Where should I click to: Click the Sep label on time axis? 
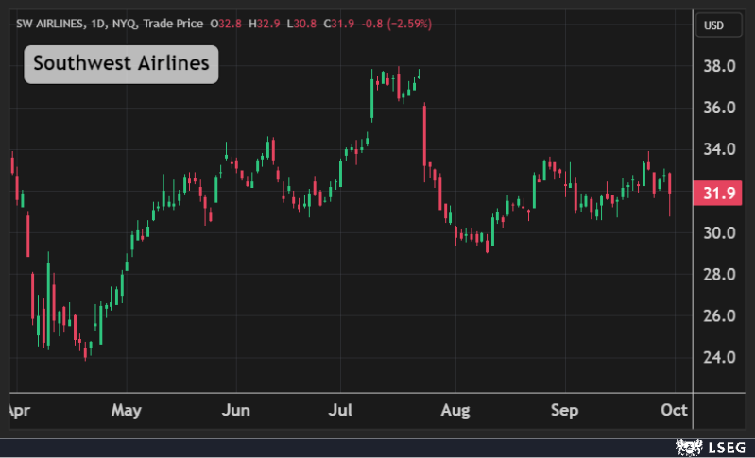tap(564, 411)
